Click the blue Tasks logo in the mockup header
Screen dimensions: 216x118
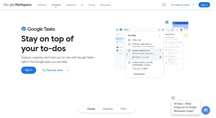[x=121, y=29]
